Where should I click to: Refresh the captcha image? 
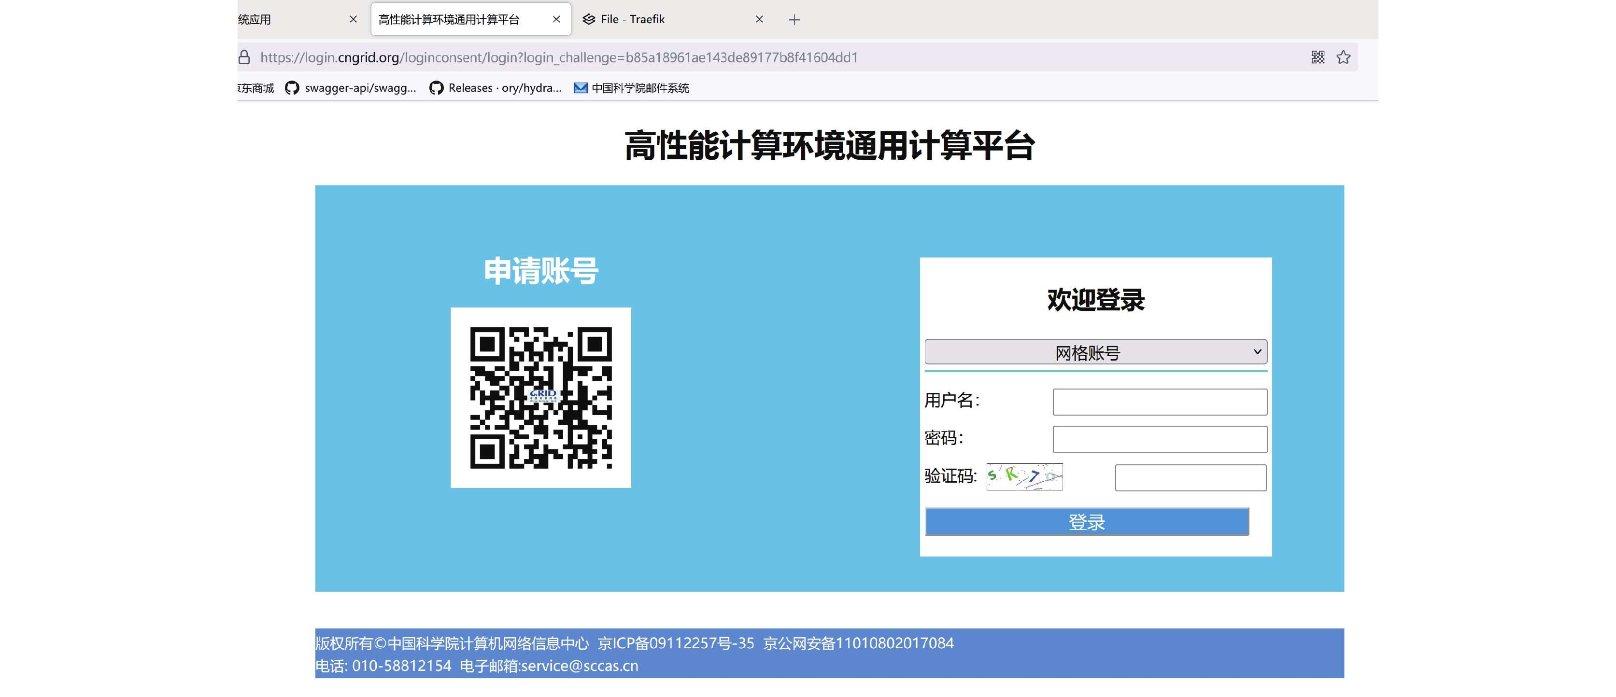click(1024, 476)
